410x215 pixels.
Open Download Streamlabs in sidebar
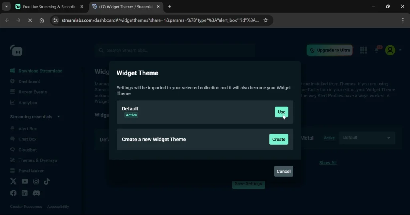coord(40,71)
